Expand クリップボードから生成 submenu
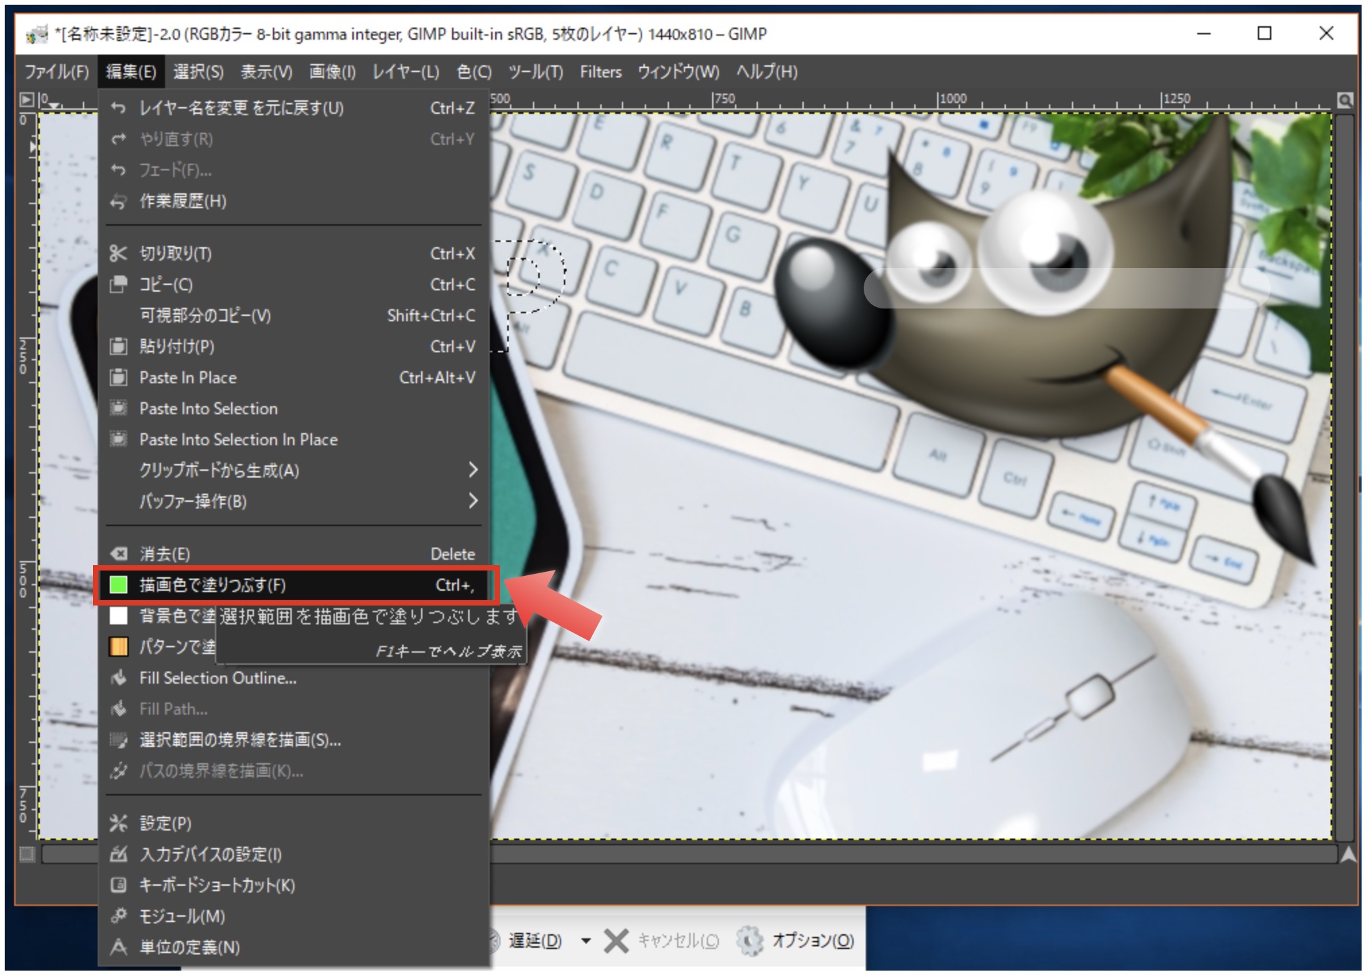Viewport: 1369px width, 978px height. pyautogui.click(x=473, y=470)
